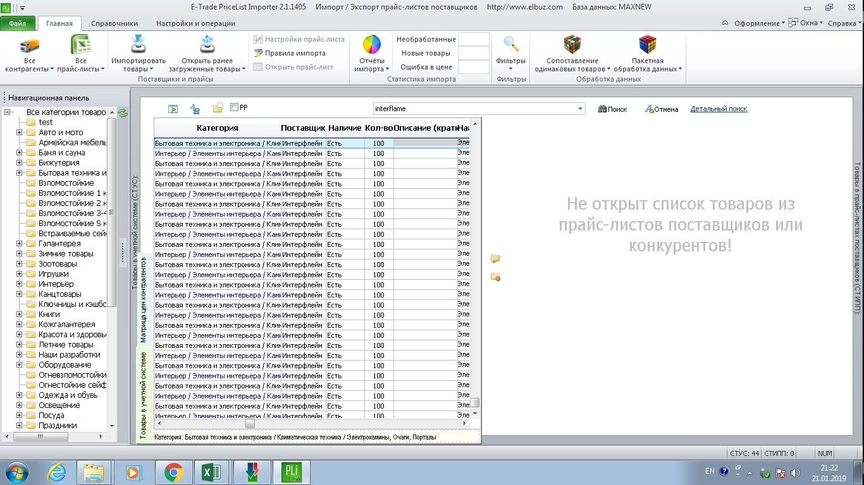Screen dimensions: 864x485
Task: Open media player from the taskbar
Action: pyautogui.click(x=133, y=472)
